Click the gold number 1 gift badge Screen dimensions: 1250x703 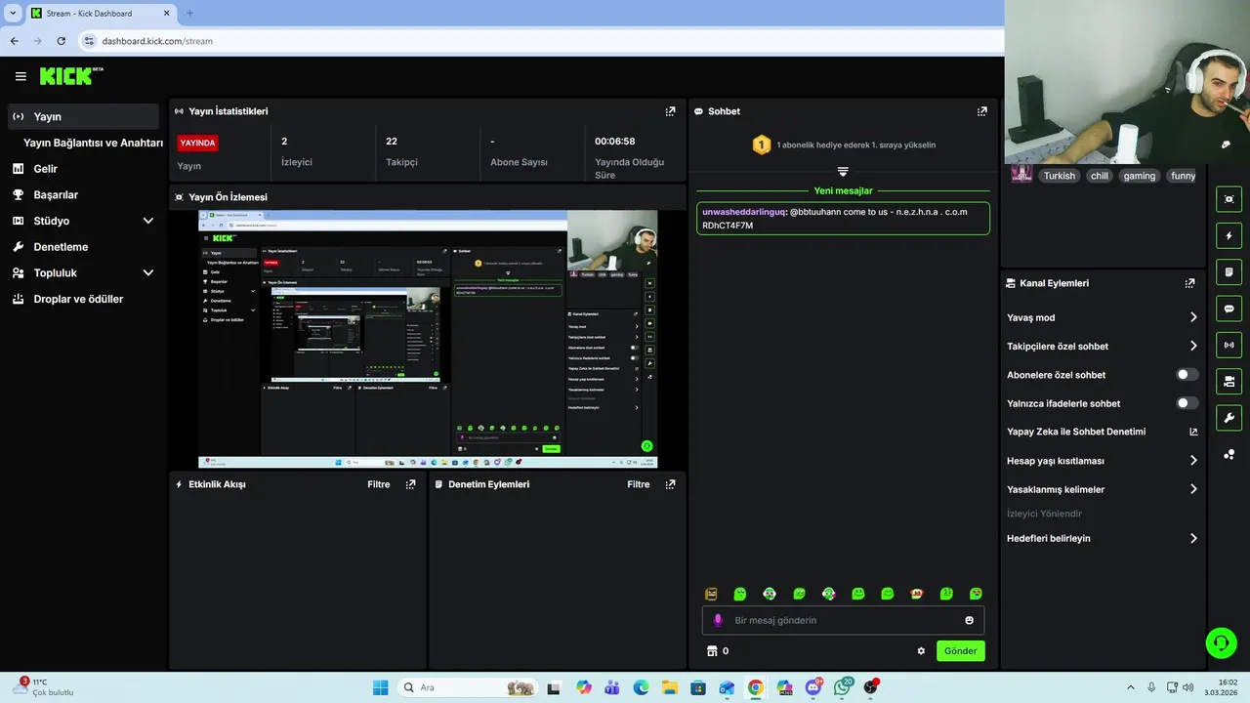click(762, 145)
